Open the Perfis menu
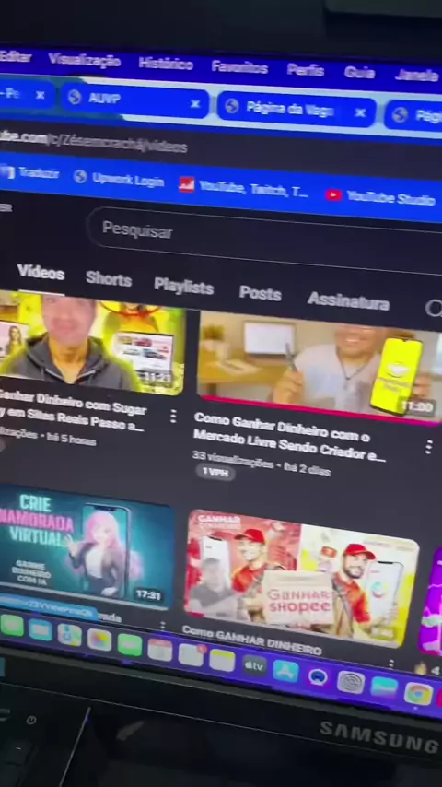 (306, 70)
